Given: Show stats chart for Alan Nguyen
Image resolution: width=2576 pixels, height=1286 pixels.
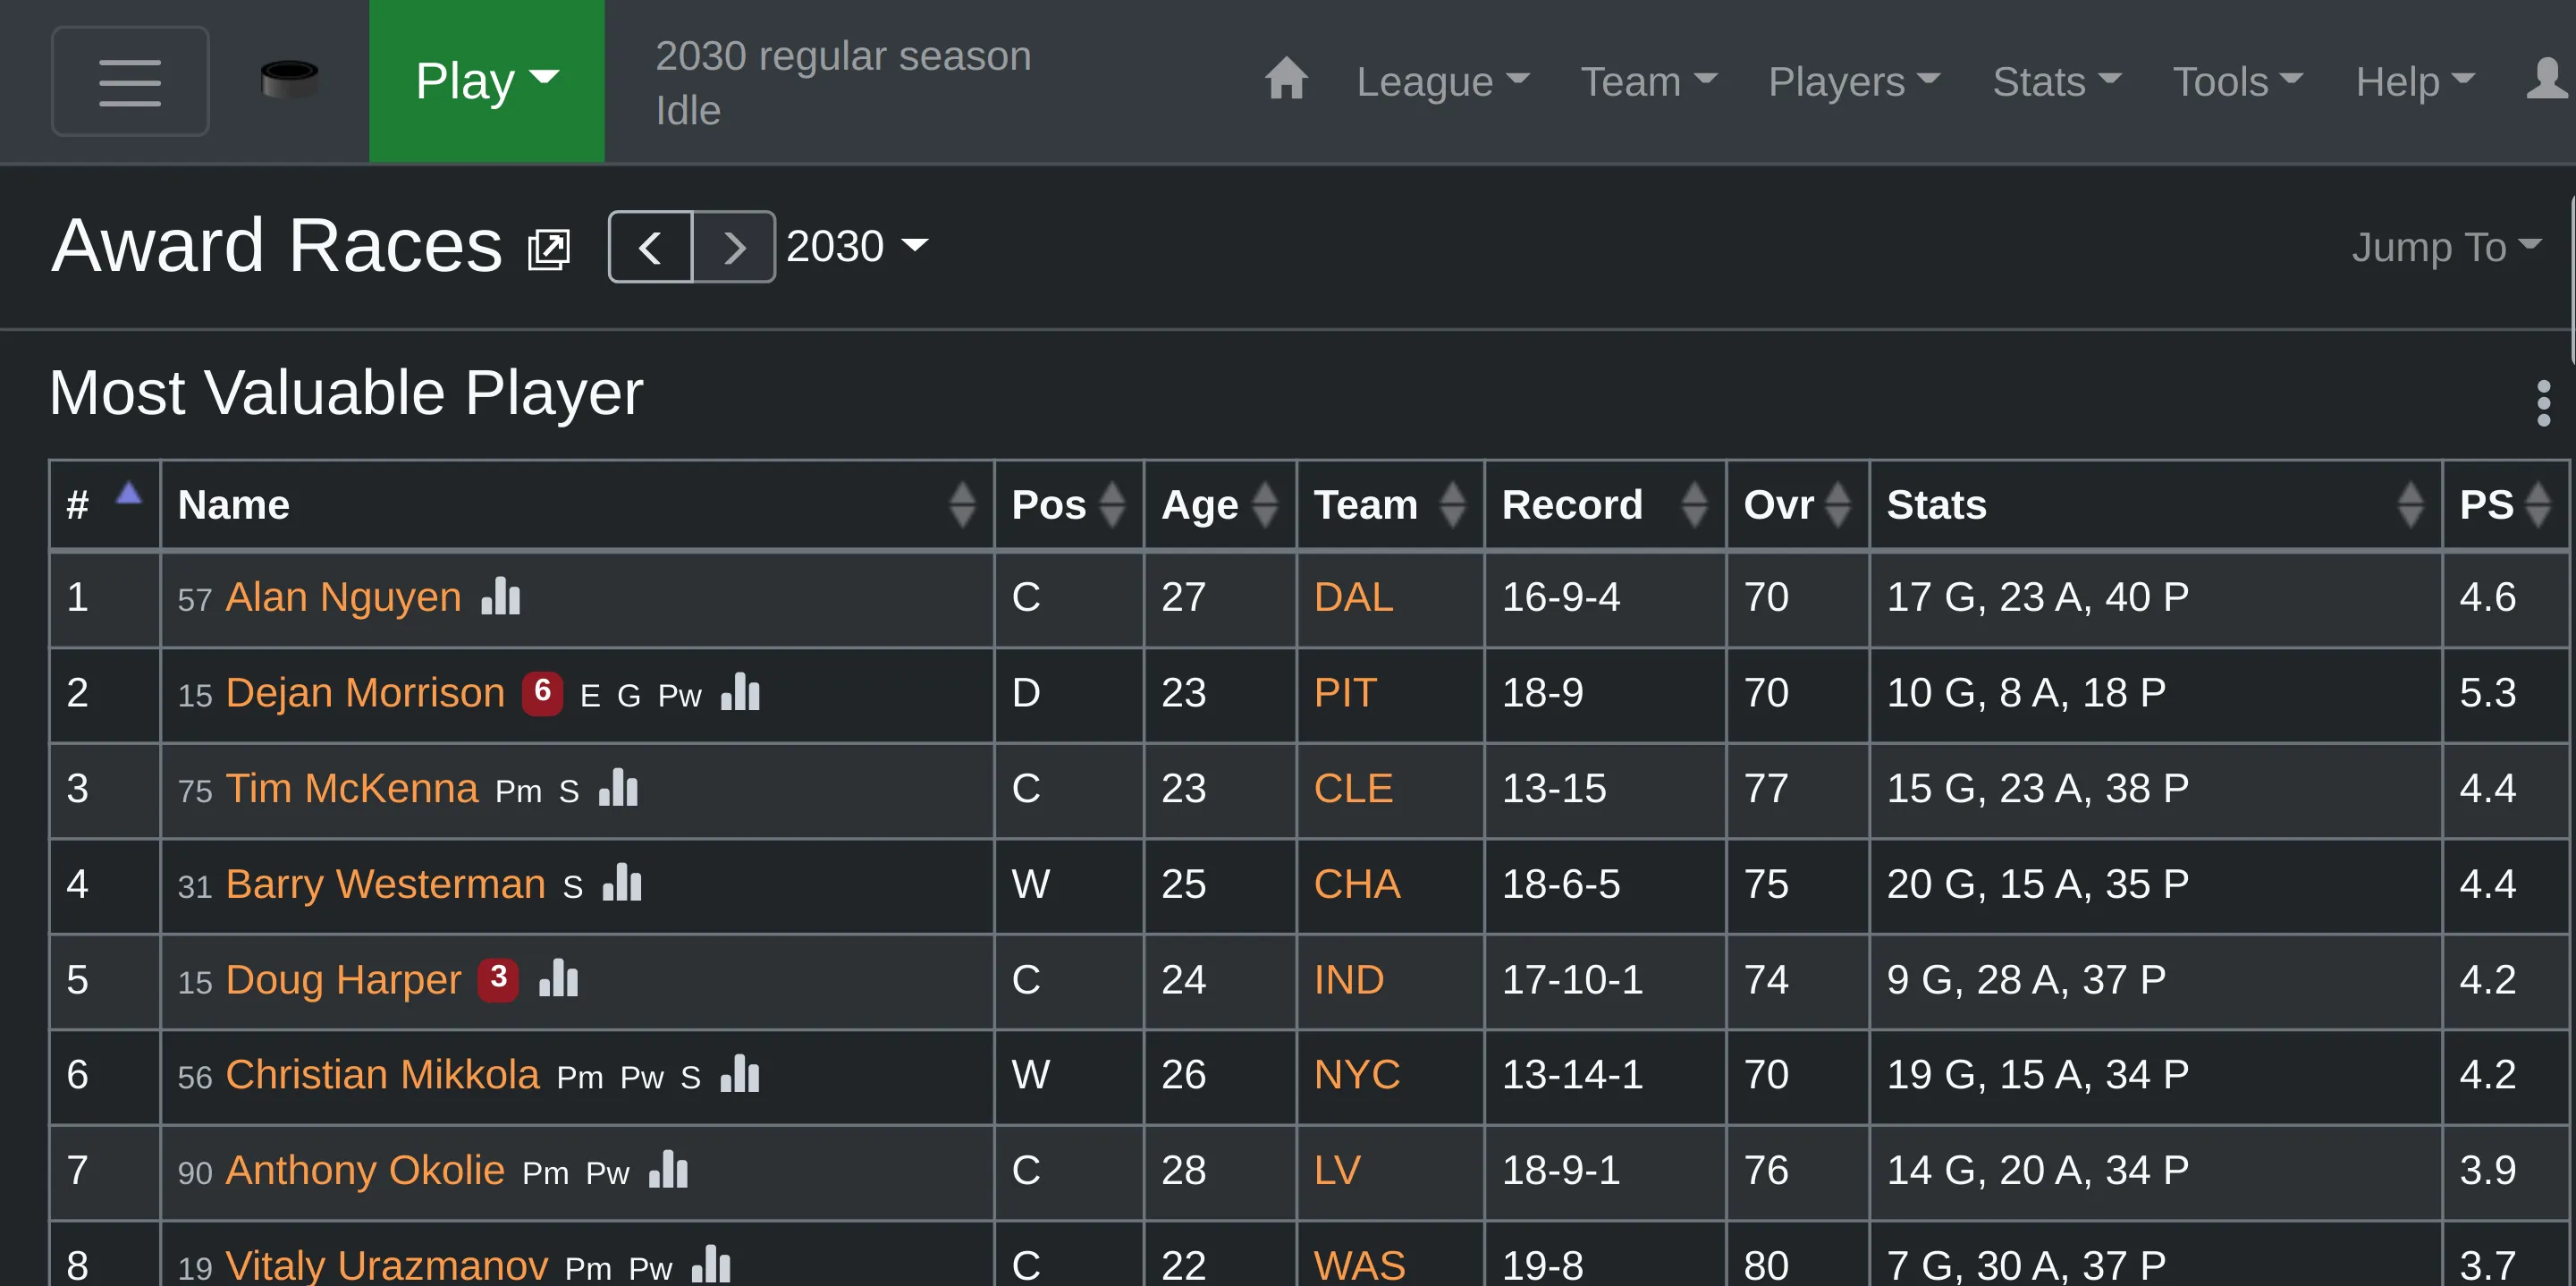Looking at the screenshot, I should point(501,596).
